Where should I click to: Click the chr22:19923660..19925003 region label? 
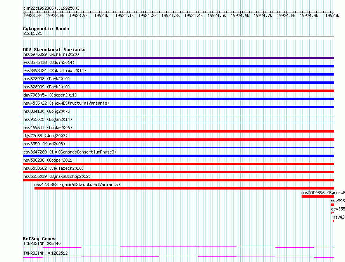(51, 9)
